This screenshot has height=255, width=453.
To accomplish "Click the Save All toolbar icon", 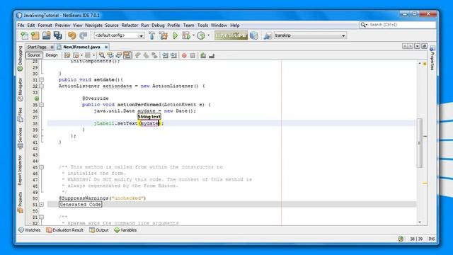I will [58, 35].
